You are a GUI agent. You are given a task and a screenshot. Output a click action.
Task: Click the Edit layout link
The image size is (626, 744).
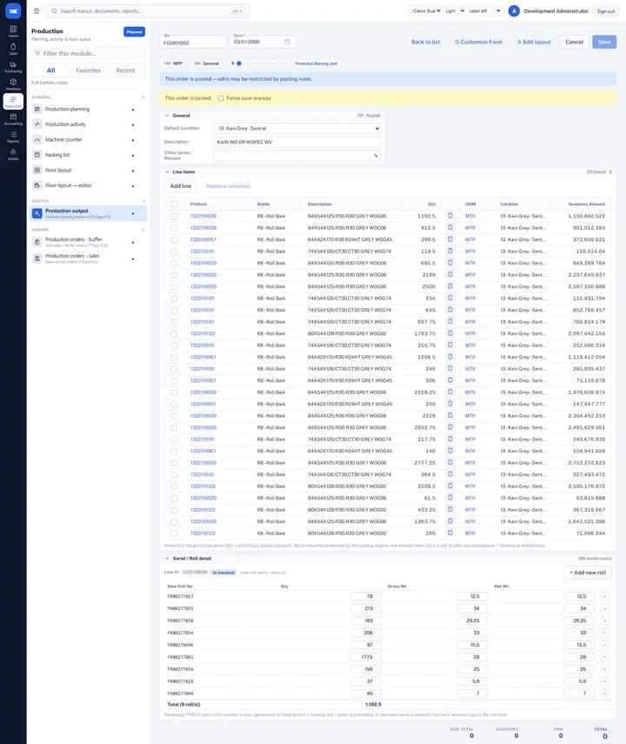(x=534, y=42)
